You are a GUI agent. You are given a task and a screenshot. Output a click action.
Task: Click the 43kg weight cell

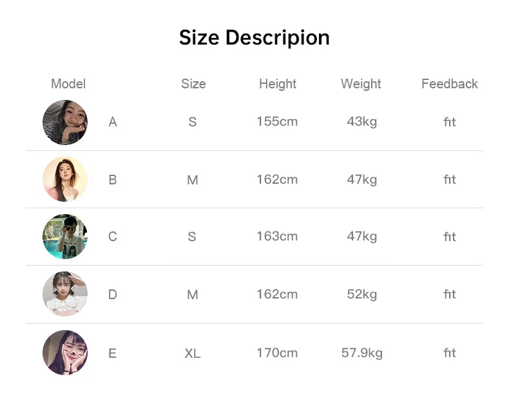[x=362, y=121]
